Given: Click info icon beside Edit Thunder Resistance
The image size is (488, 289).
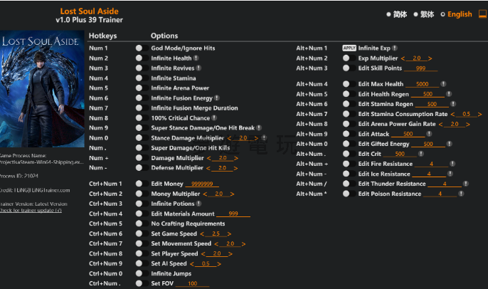Looking at the screenshot, I should 465,184.
